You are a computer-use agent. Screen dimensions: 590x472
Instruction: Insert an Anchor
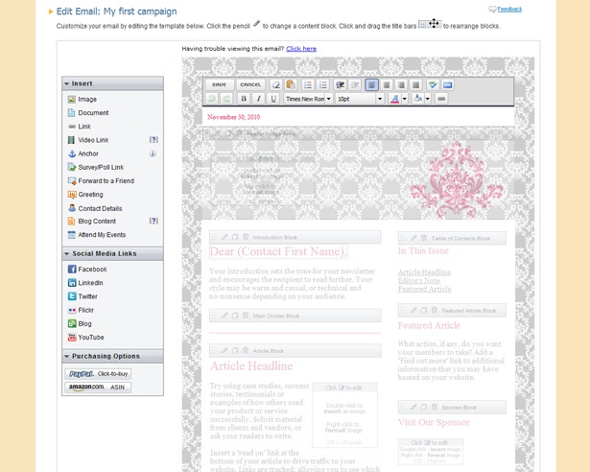coord(83,153)
